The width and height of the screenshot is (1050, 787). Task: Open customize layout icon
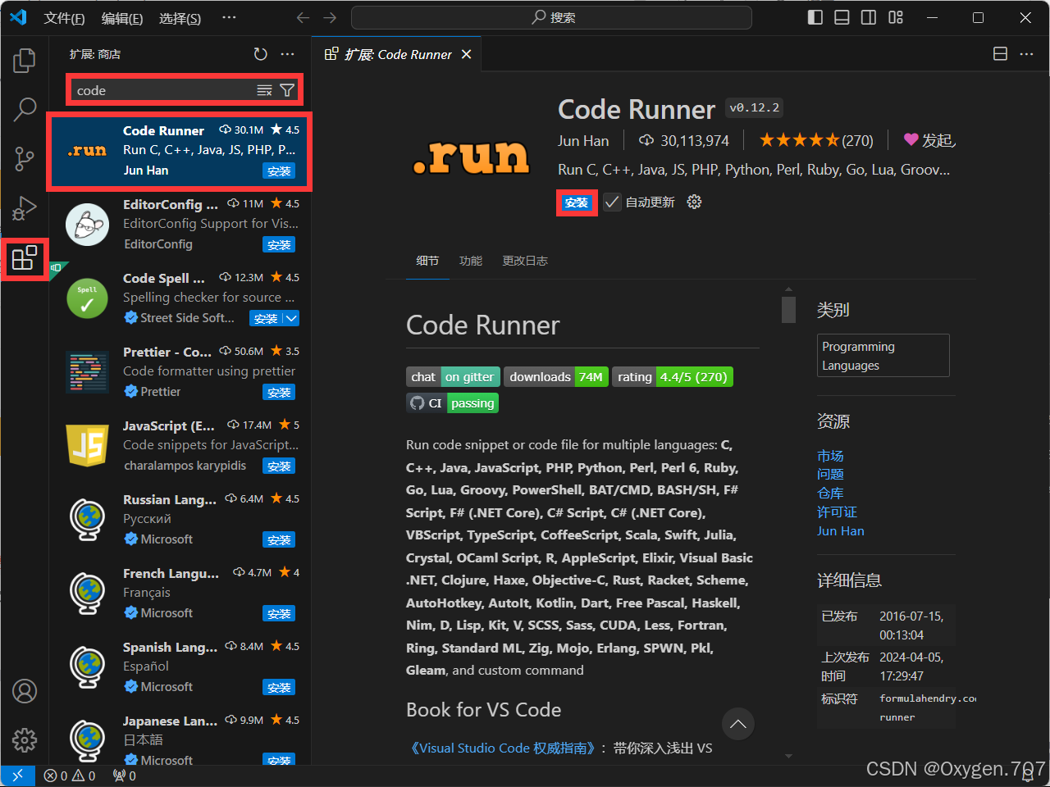896,17
